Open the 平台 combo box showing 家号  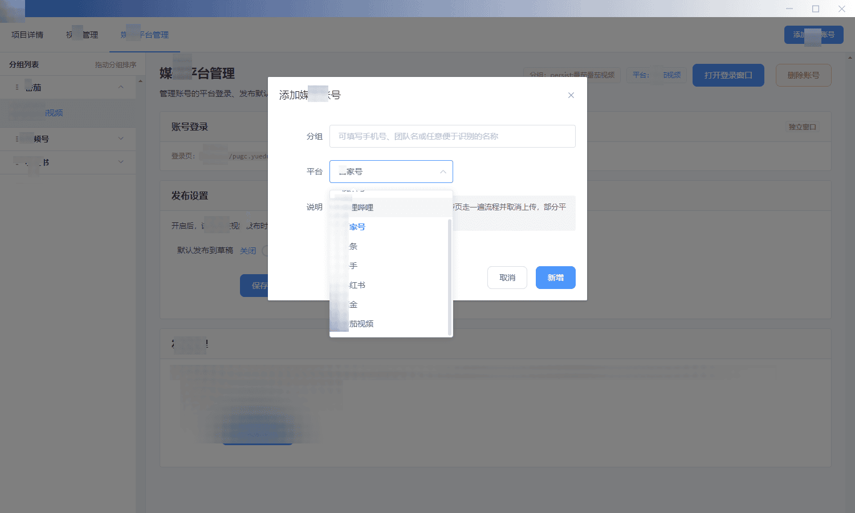coord(391,172)
